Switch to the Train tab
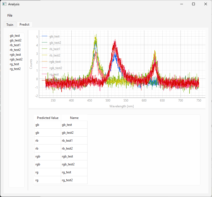Image resolution: width=212 pixels, height=197 pixels. [x=10, y=25]
